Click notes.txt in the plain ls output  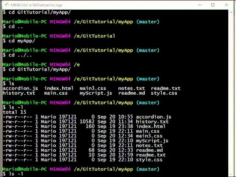[131, 88]
